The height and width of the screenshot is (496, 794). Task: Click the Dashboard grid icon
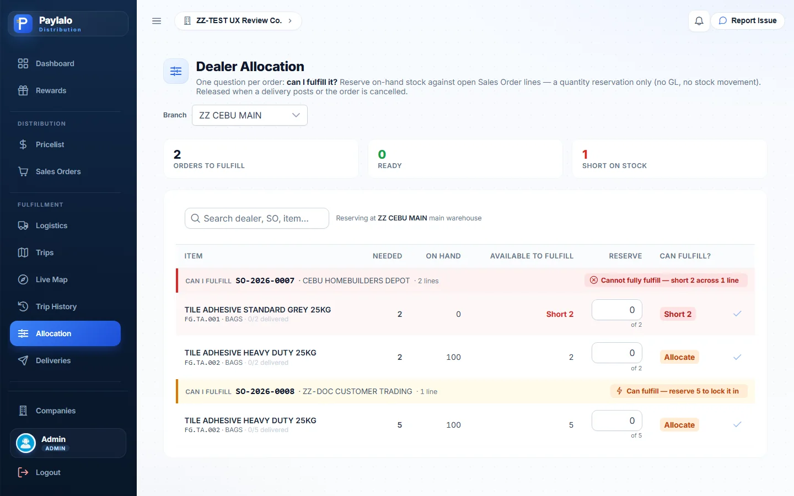point(23,63)
